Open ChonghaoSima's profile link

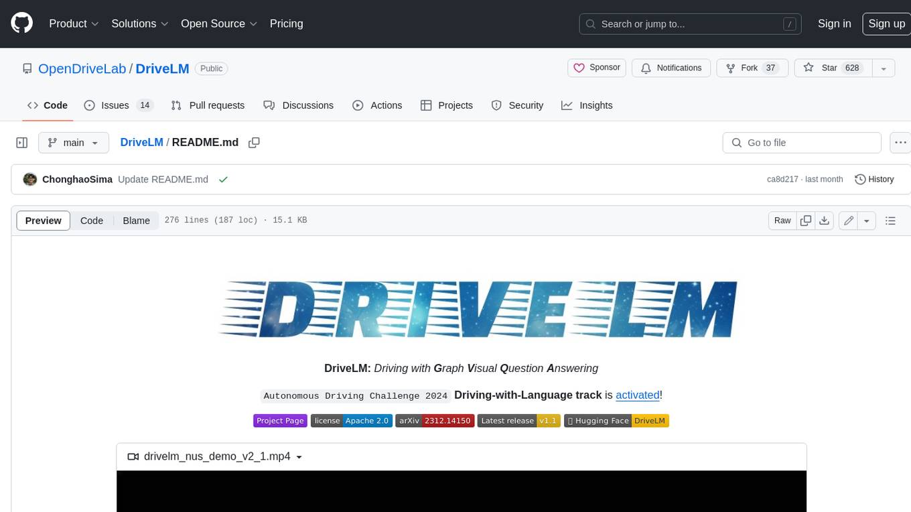click(77, 179)
